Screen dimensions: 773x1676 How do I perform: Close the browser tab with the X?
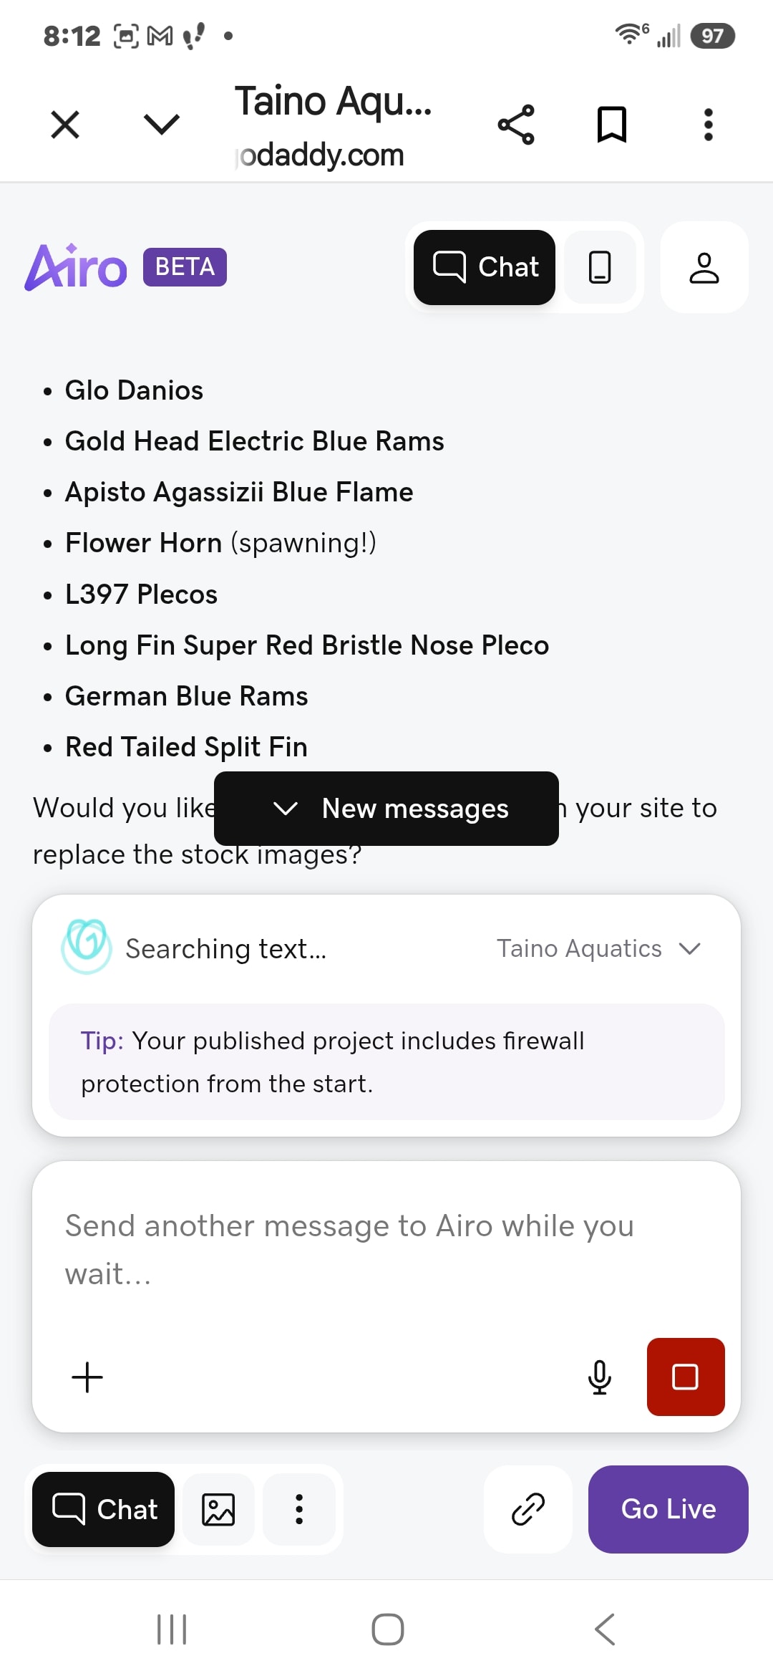[65, 125]
